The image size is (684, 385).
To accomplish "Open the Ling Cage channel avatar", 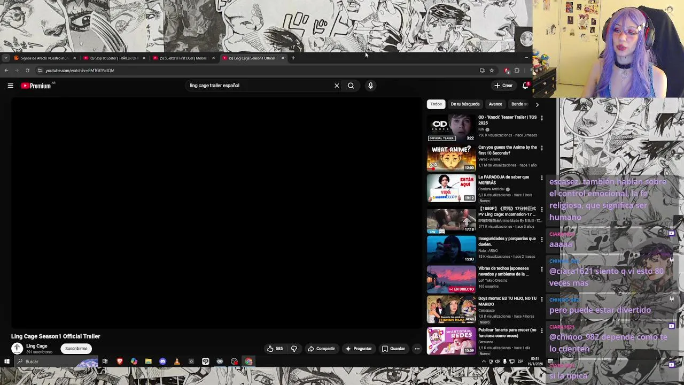I will click(x=17, y=349).
